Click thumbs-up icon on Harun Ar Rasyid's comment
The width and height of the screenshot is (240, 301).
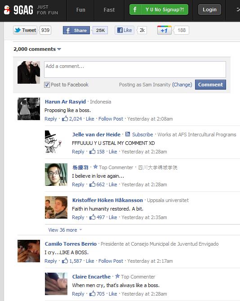point(65,118)
